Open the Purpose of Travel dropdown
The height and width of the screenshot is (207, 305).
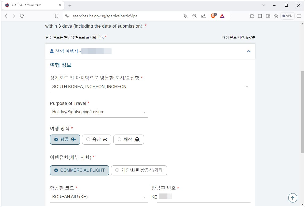point(99,112)
